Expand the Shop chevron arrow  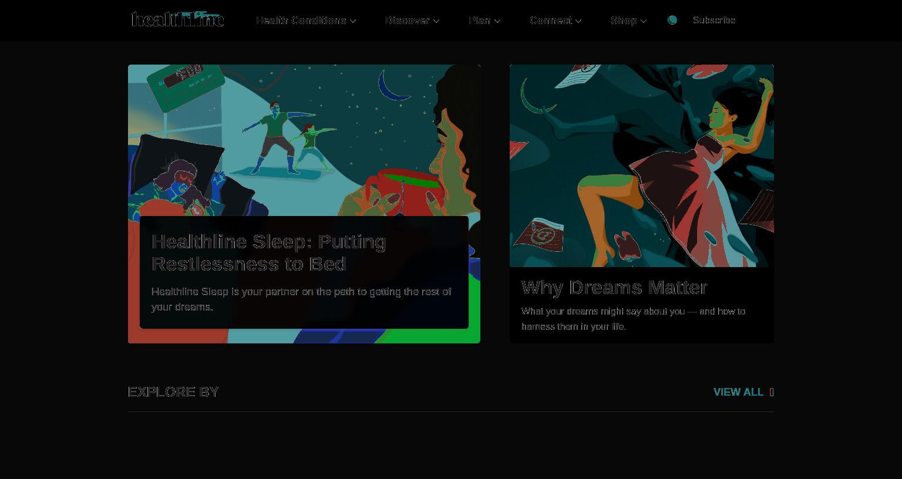click(644, 21)
